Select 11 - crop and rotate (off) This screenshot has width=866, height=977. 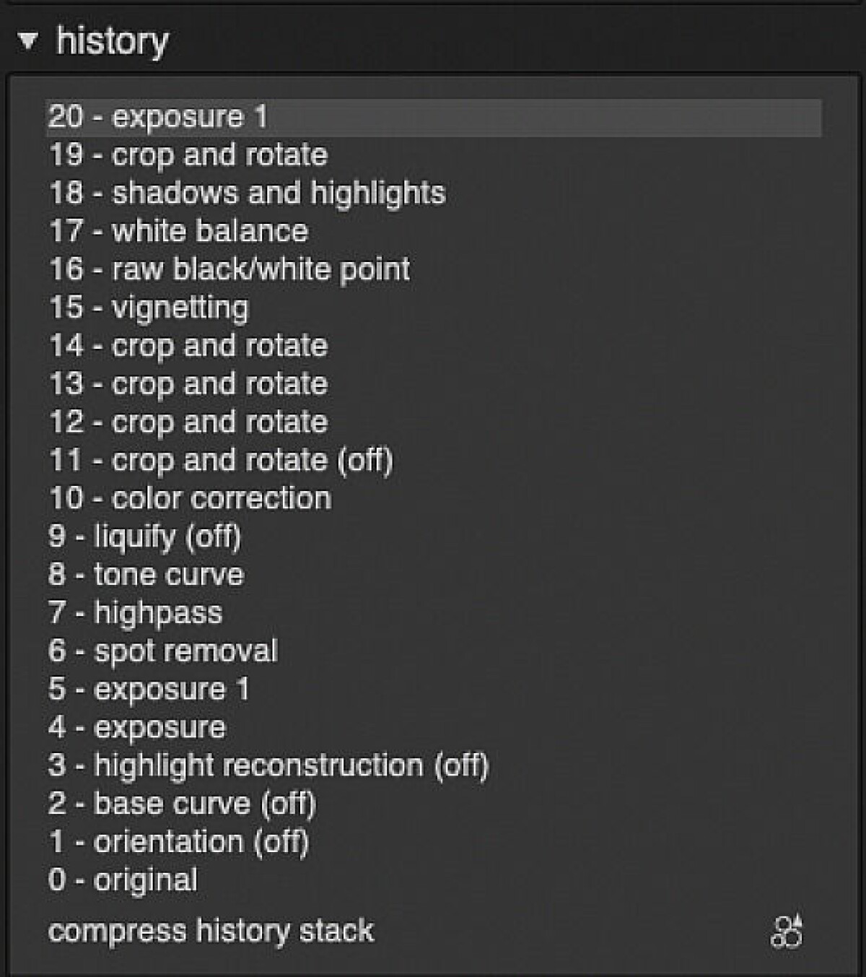[x=434, y=461]
